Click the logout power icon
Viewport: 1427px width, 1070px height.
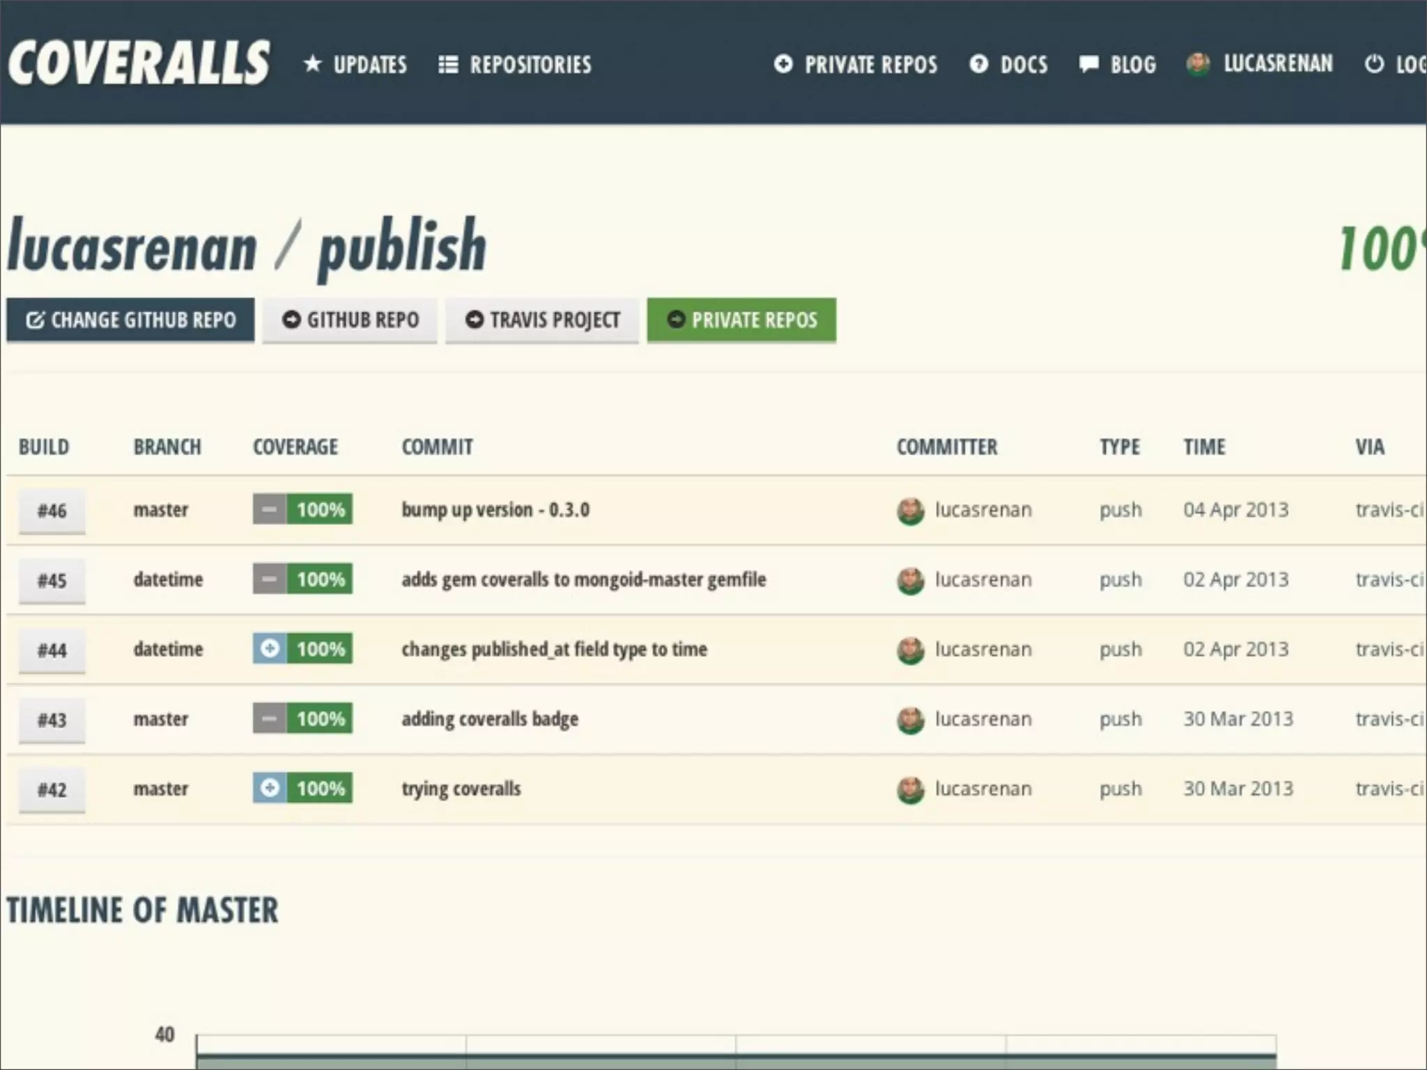click(x=1374, y=64)
